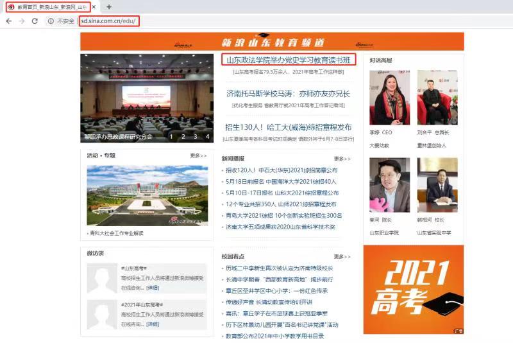Click the avatar beside #山东高考# topic
The image size is (513, 343).
tap(102, 278)
